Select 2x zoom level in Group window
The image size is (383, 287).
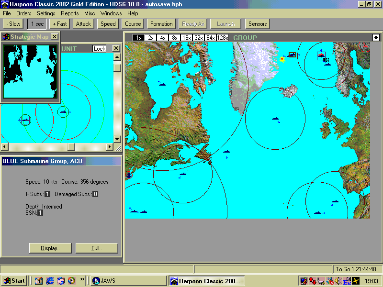coord(150,38)
